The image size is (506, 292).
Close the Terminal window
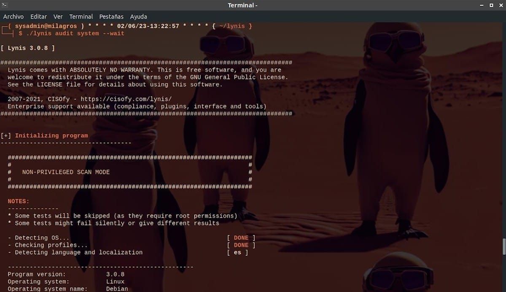click(x=500, y=5)
